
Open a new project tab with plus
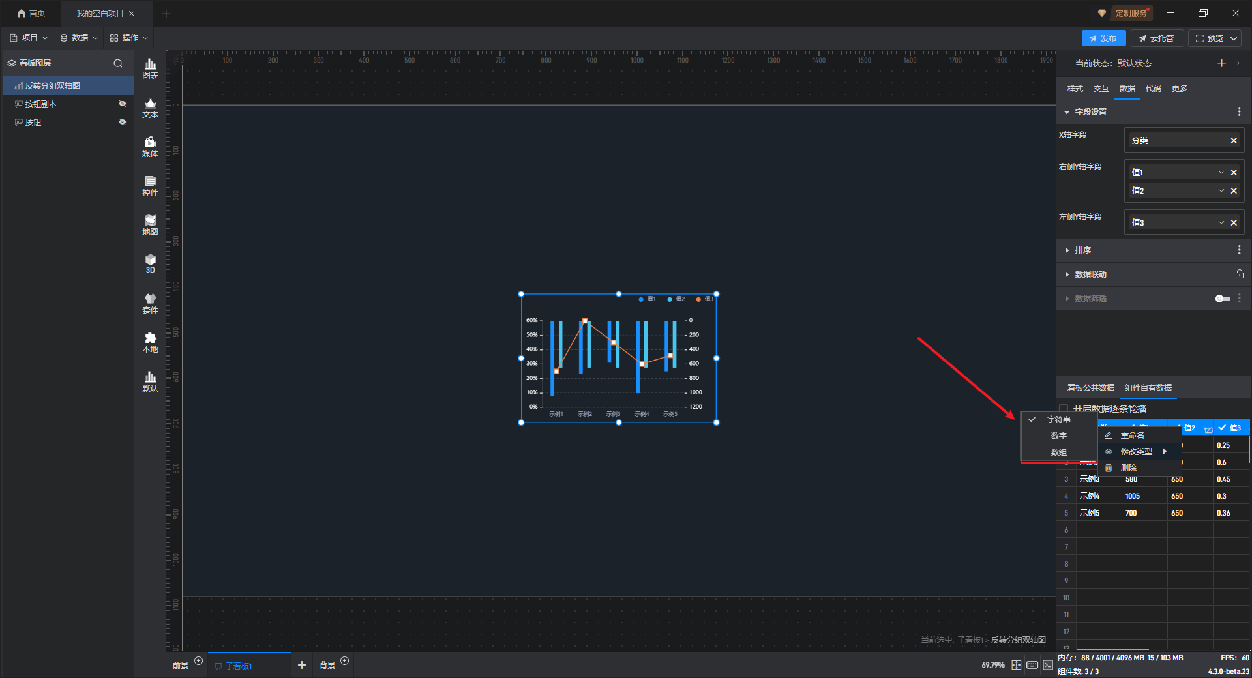click(x=166, y=13)
